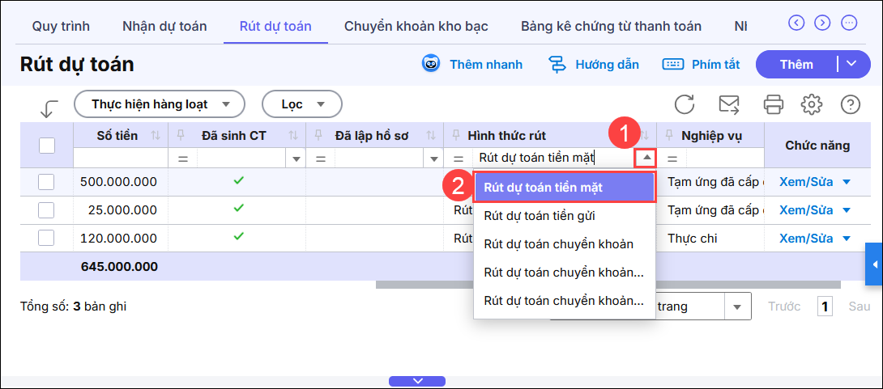Click the Thêm nhanh robot icon

coord(431,64)
